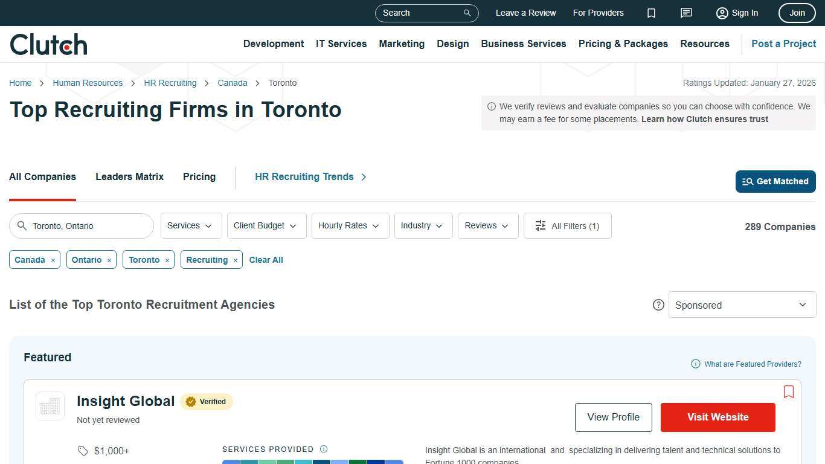825x464 pixels.
Task: Click the info icon beside Services Provided
Action: pos(324,449)
